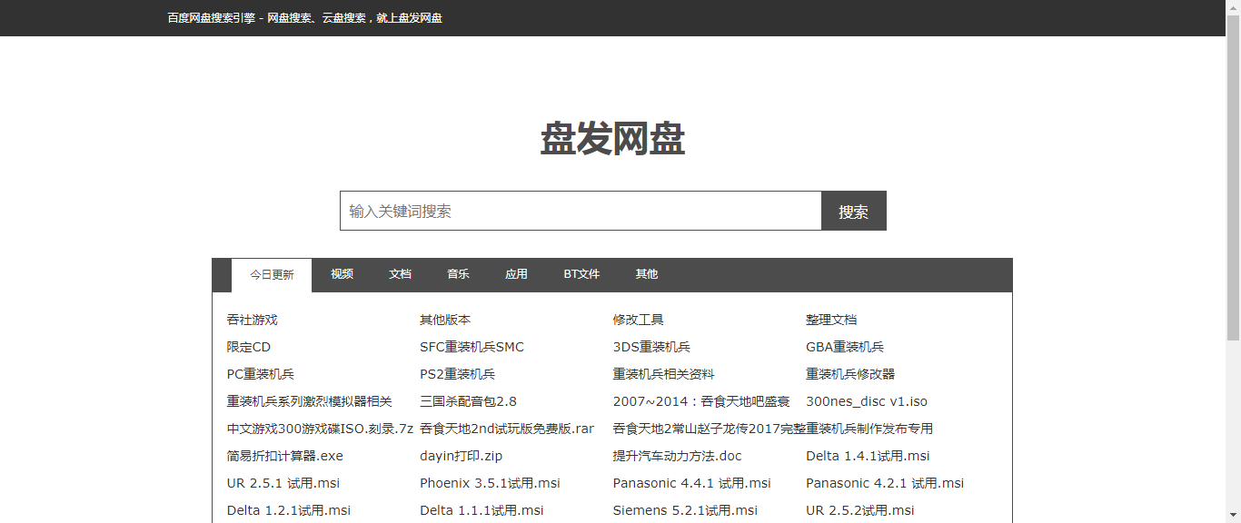Open the 整理文档 link
Image resolution: width=1241 pixels, height=523 pixels.
pos(831,320)
